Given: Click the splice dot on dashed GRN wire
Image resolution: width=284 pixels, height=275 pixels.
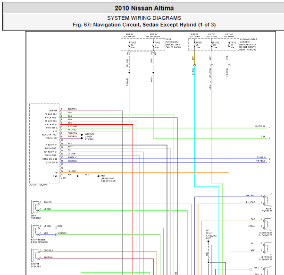Looking at the screenshot, I should (153, 73).
